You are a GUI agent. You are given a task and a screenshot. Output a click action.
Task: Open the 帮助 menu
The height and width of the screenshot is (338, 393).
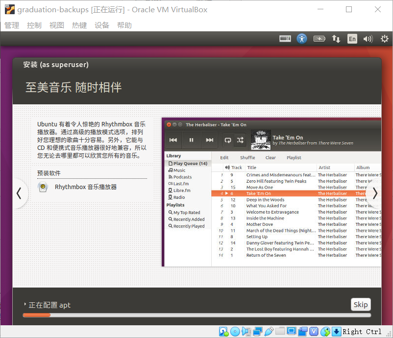coord(124,25)
